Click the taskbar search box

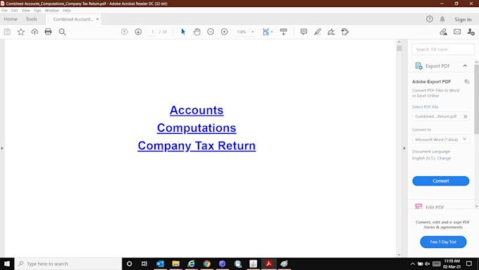tap(68, 264)
